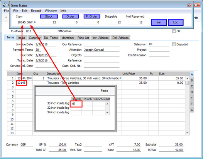Click the Salesman field containing FF
Screen dimensions: 203x159
tap(159, 44)
